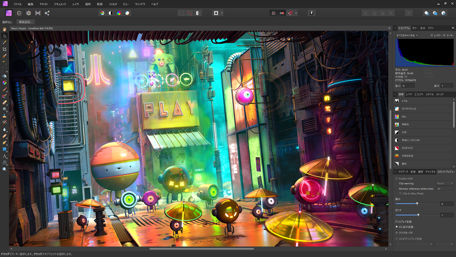This screenshot has height=257, width=456.
Task: Select the Rectangular Marquee tool
Action: click(x=4, y=69)
